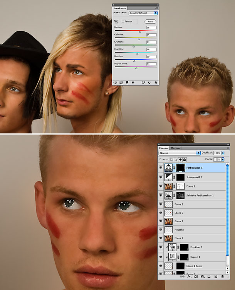This screenshot has height=290, width=235.
Task: Click the Fotofilter 1 adjustment icon
Action: (x=172, y=247)
